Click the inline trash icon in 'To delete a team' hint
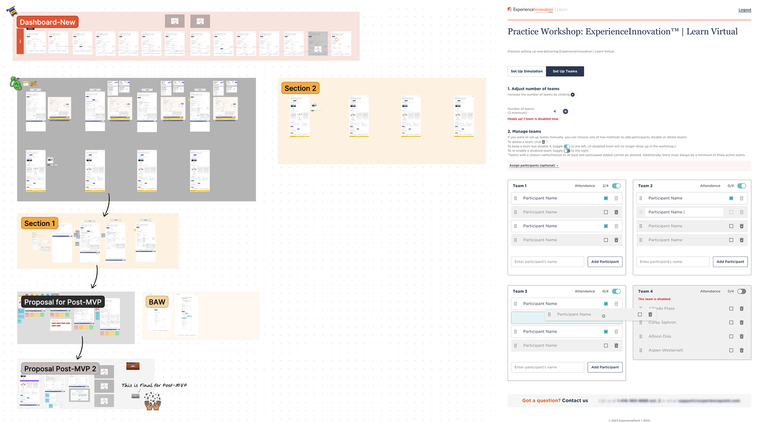The width and height of the screenshot is (760, 423). (543, 142)
